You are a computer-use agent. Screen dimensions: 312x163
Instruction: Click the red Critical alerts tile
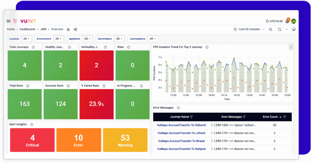pyautogui.click(x=32, y=140)
